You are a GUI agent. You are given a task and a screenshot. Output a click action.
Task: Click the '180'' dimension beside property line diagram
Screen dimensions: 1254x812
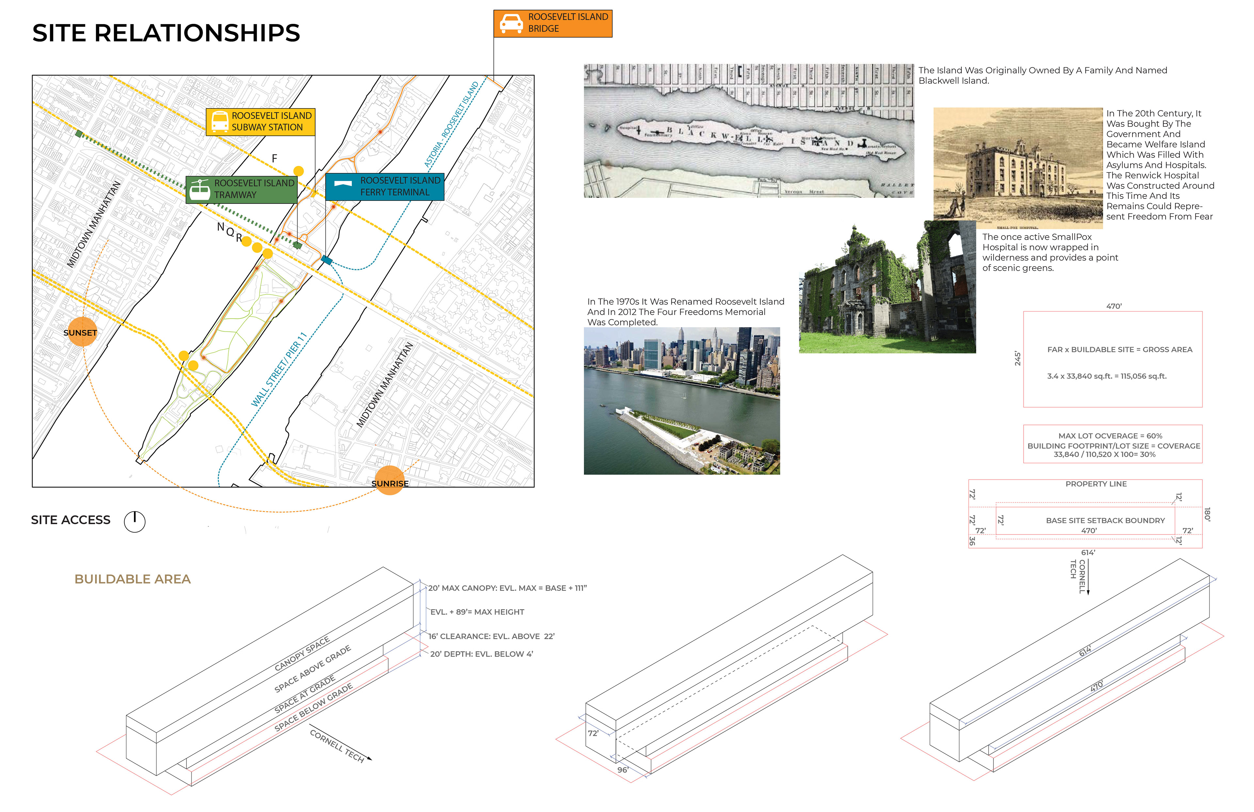click(x=1207, y=514)
